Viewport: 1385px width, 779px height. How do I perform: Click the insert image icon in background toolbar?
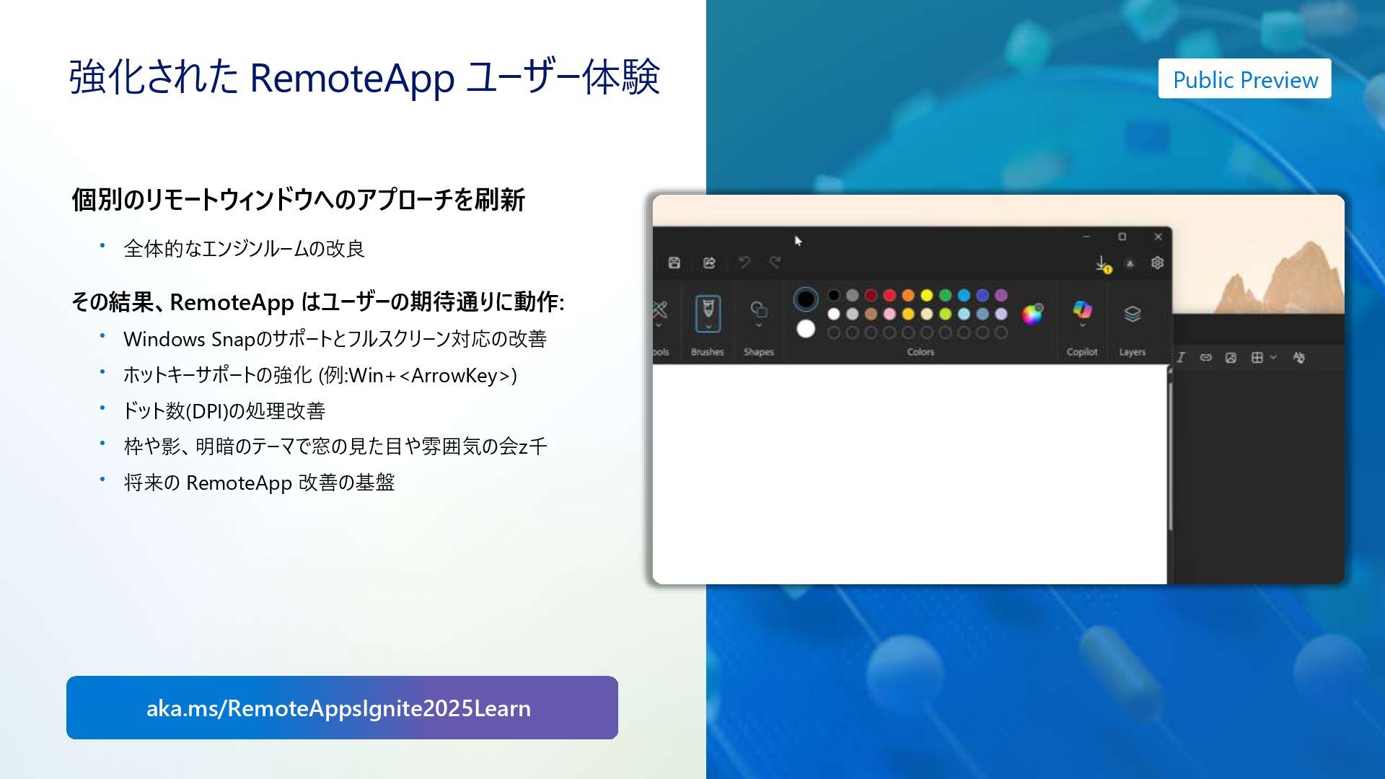(x=1231, y=358)
